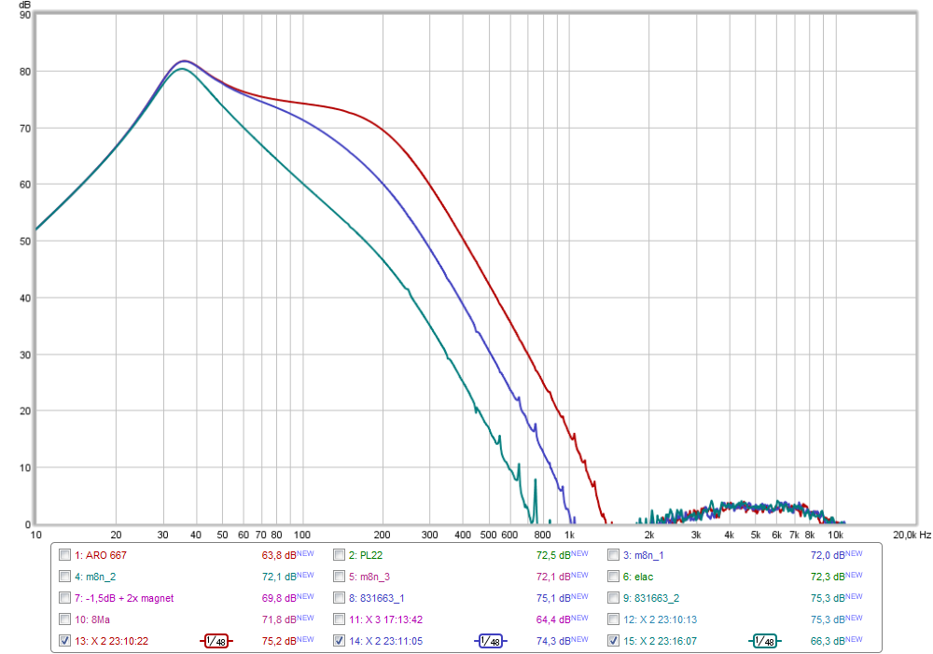Hide the blue 14: X 2 23:11:05 trace
The width and height of the screenshot is (933, 654).
click(340, 641)
